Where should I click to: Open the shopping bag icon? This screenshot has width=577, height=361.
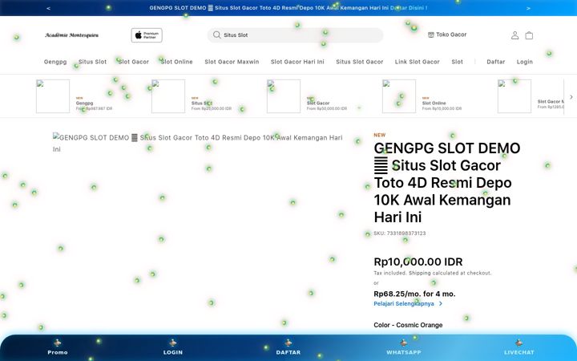pyautogui.click(x=529, y=35)
